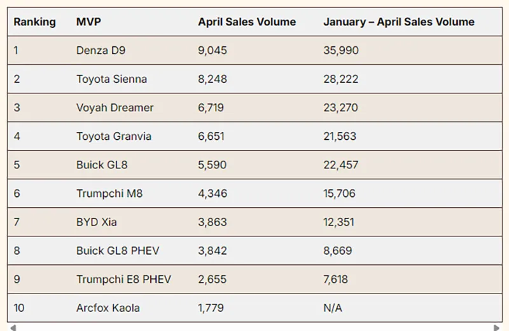Click the Voyah Dreamer model name

click(x=115, y=108)
